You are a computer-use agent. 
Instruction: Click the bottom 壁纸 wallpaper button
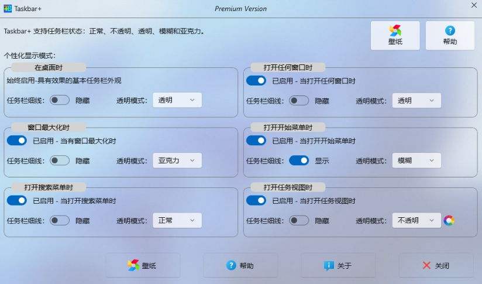coord(143,265)
